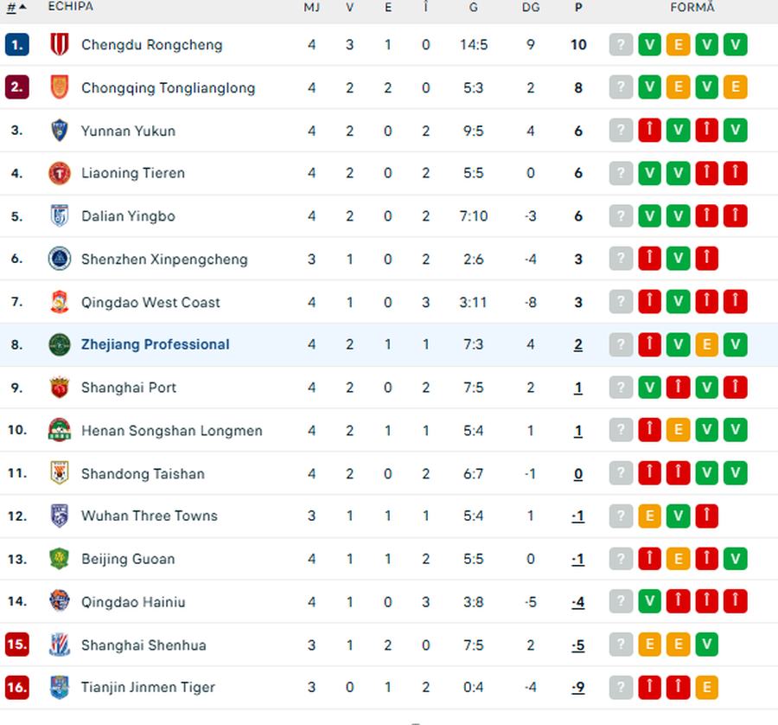Click the blue rank 1 position badge

point(17,45)
